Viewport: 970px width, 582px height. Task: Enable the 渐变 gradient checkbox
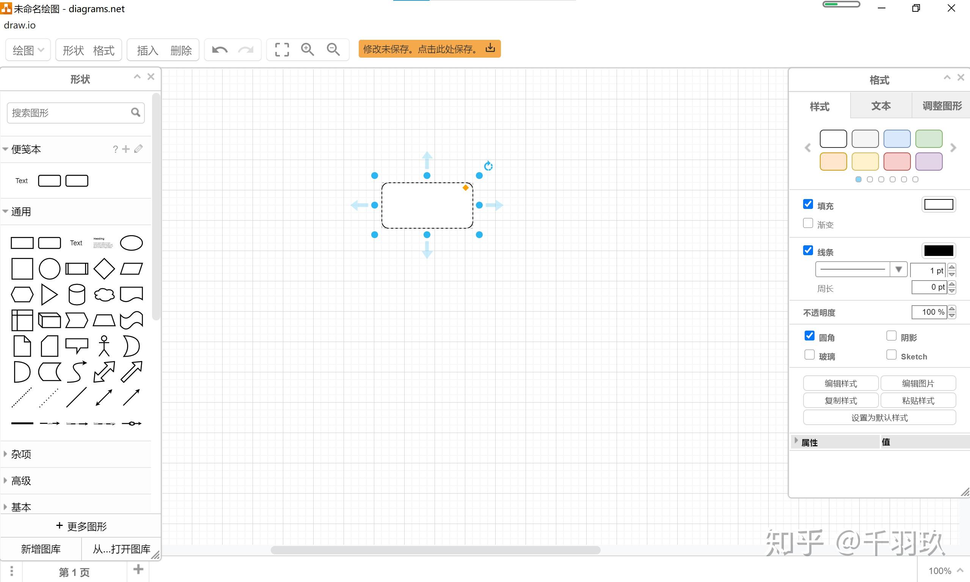pyautogui.click(x=808, y=223)
